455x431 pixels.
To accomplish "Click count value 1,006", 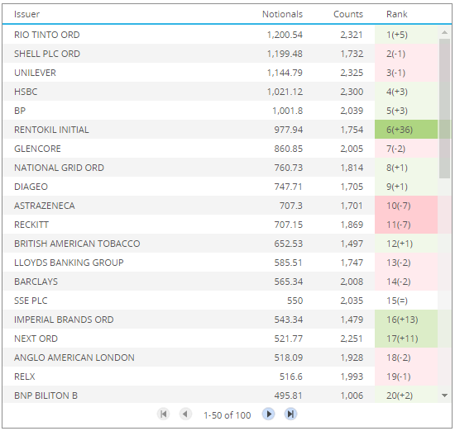I will pos(352,395).
